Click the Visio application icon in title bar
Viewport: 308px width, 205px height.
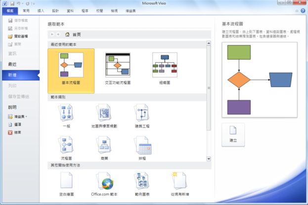[5, 3]
